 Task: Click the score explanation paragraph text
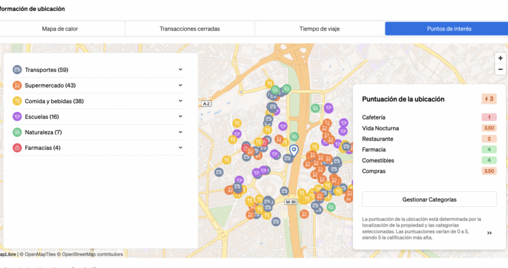[x=421, y=228]
